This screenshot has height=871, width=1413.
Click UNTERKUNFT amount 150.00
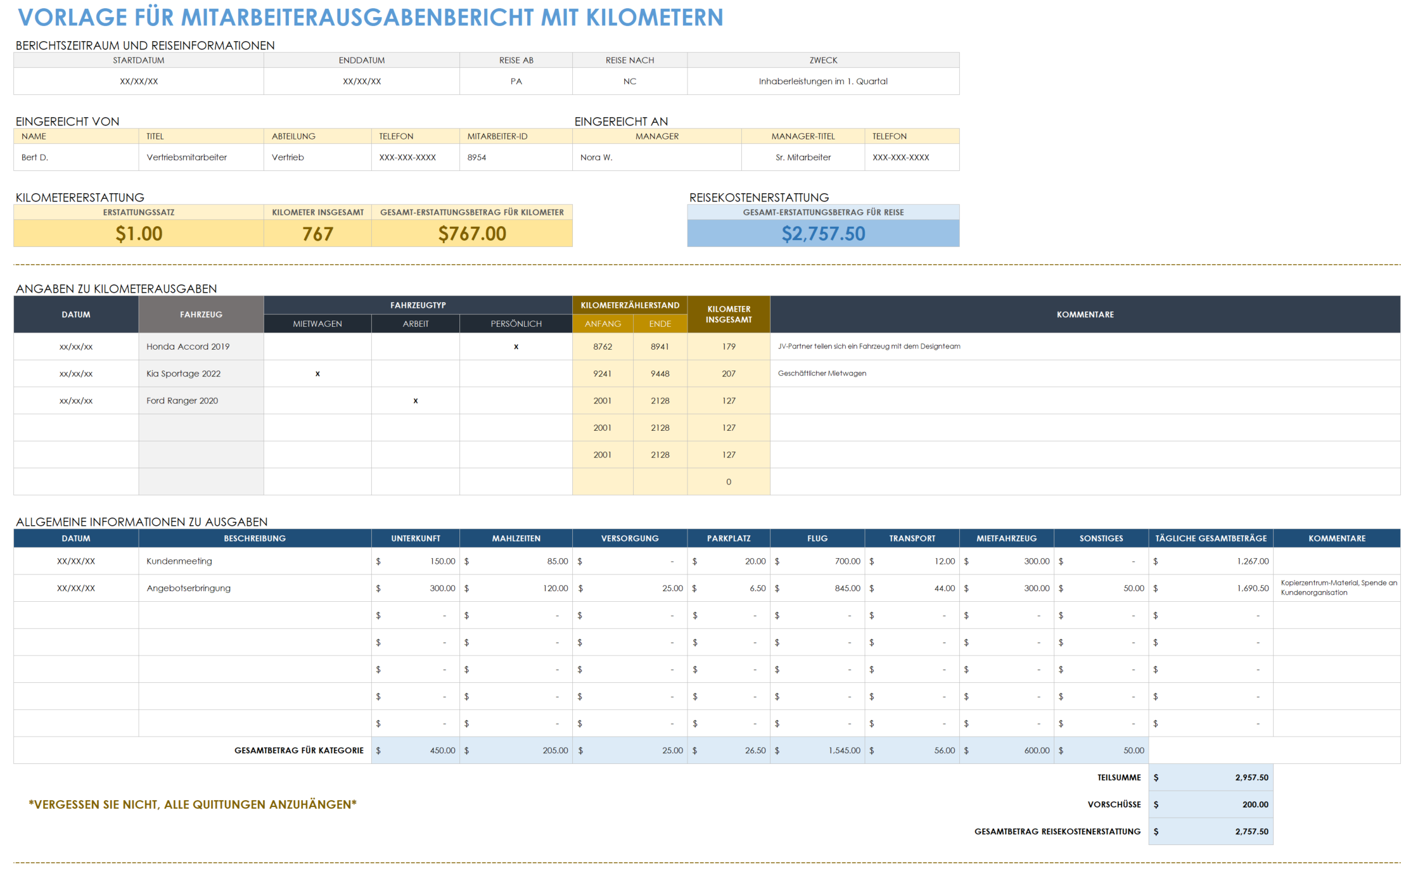(x=416, y=561)
